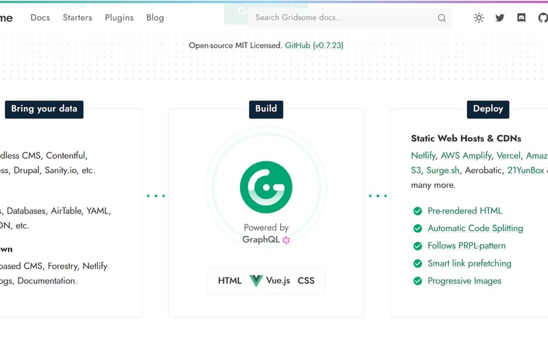Screen dimensions: 548x342
Task: Open Gridsome Twitter profile icon
Action: pyautogui.click(x=500, y=18)
